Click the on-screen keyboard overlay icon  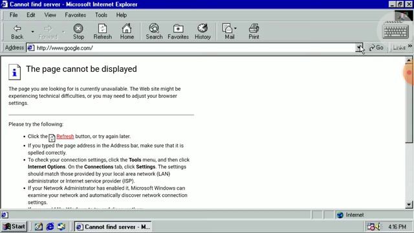(x=395, y=31)
